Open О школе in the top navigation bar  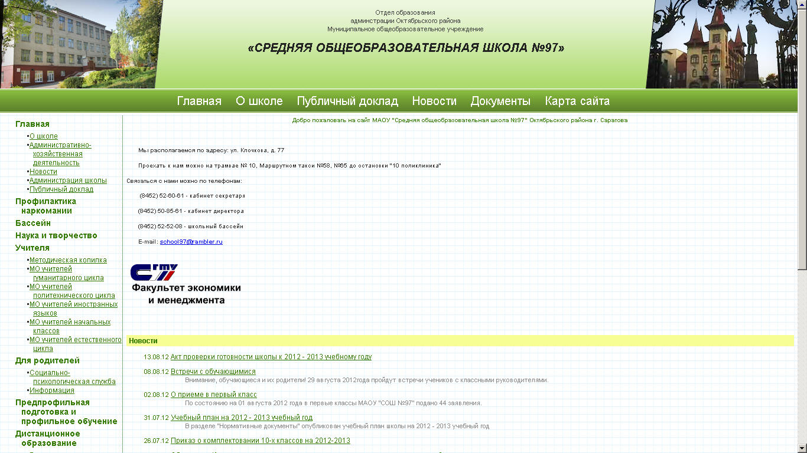(x=259, y=101)
